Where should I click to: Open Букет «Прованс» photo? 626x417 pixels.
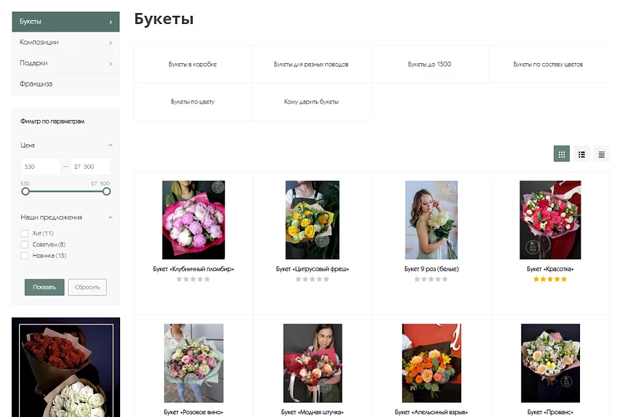coord(550,363)
